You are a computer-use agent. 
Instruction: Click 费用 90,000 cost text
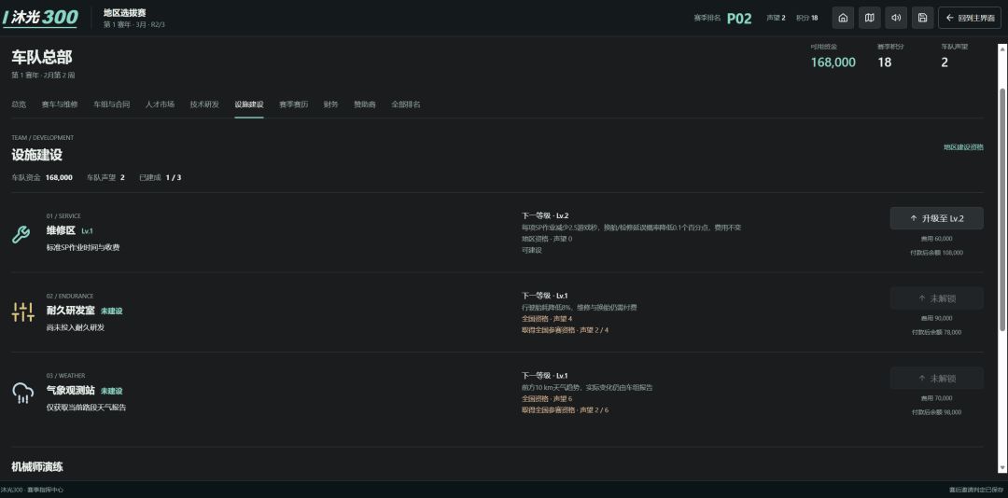(x=937, y=319)
